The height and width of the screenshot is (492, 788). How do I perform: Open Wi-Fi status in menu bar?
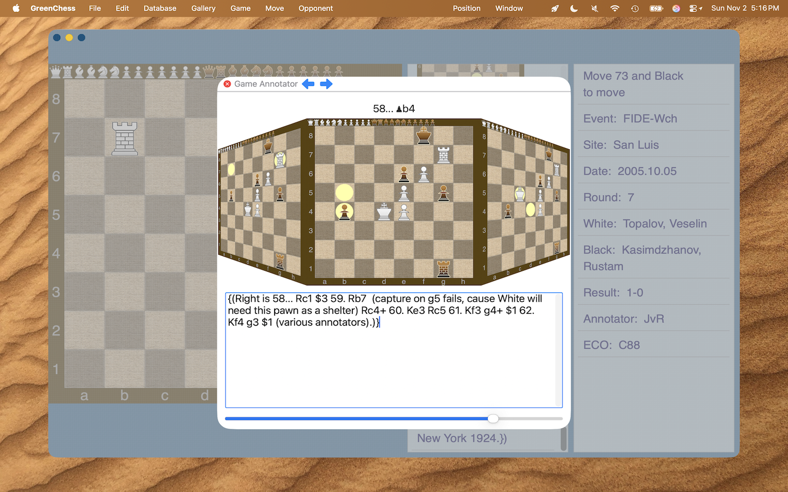[x=615, y=8]
